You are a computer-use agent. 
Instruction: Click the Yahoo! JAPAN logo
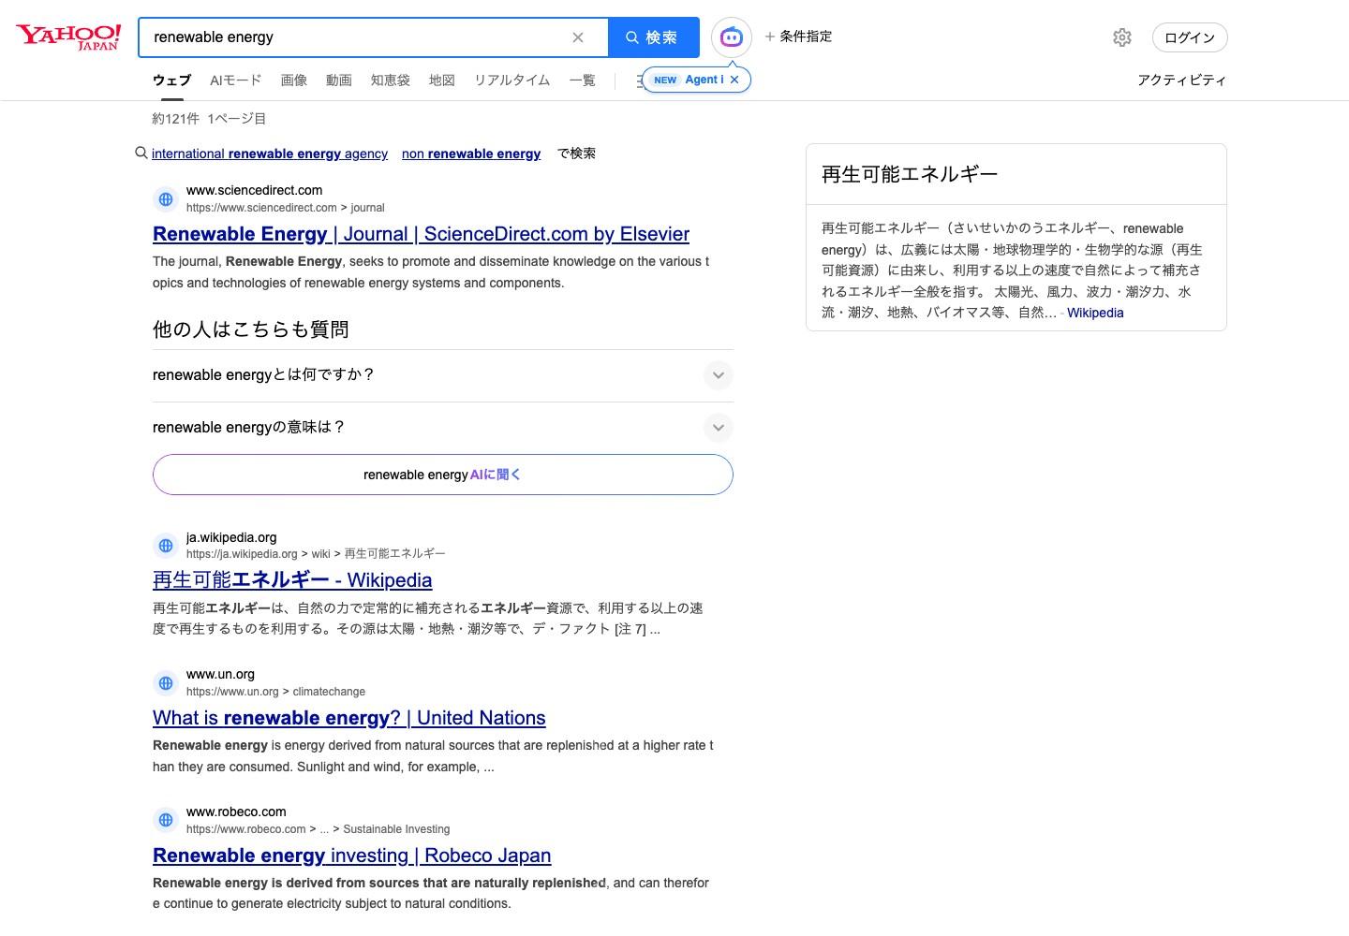(x=68, y=37)
